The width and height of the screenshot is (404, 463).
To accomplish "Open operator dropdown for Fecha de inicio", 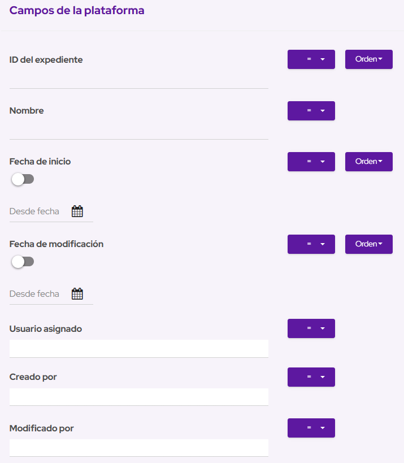I will pos(311,162).
